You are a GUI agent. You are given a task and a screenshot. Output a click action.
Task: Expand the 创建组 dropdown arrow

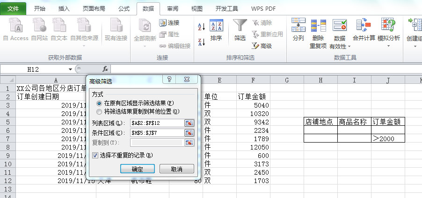[415, 46]
